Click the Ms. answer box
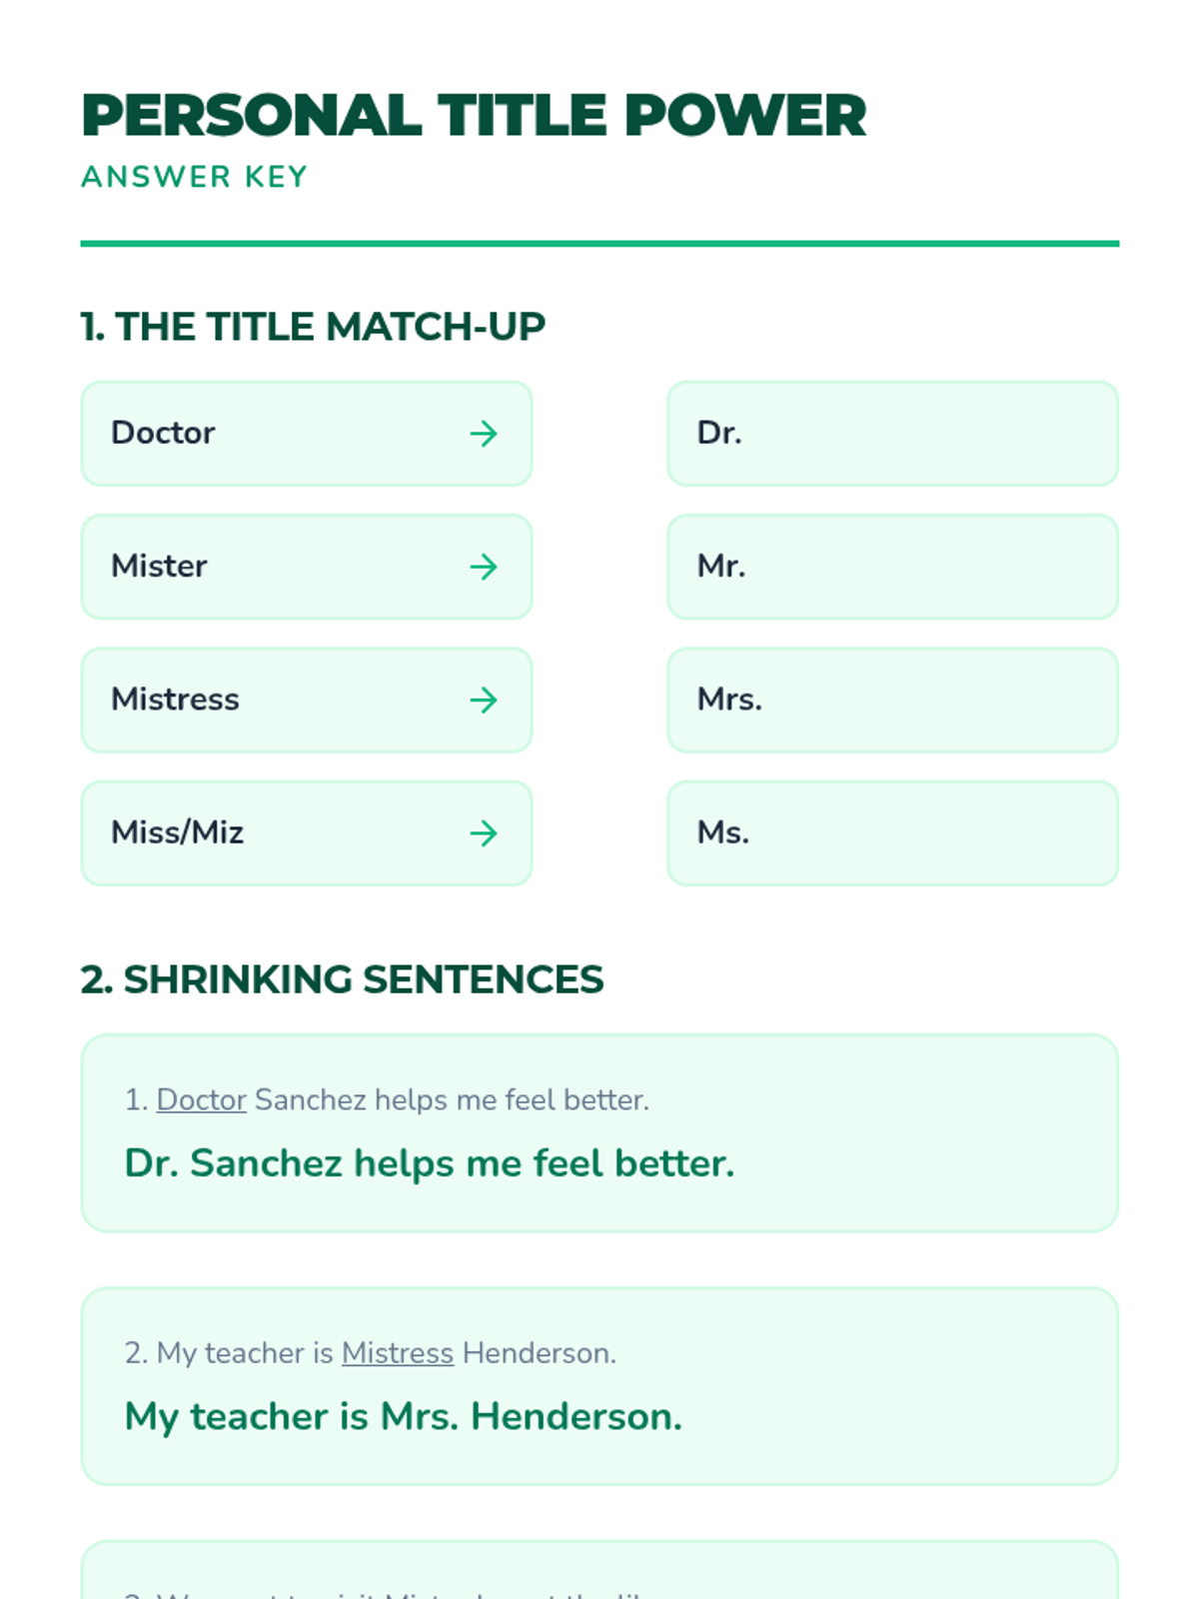Viewport: 1199px width, 1599px height. (x=891, y=833)
